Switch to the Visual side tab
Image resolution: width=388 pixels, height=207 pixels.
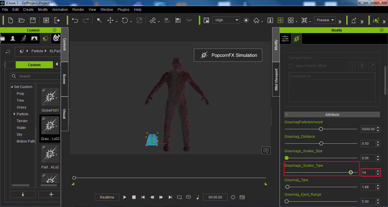64,114
